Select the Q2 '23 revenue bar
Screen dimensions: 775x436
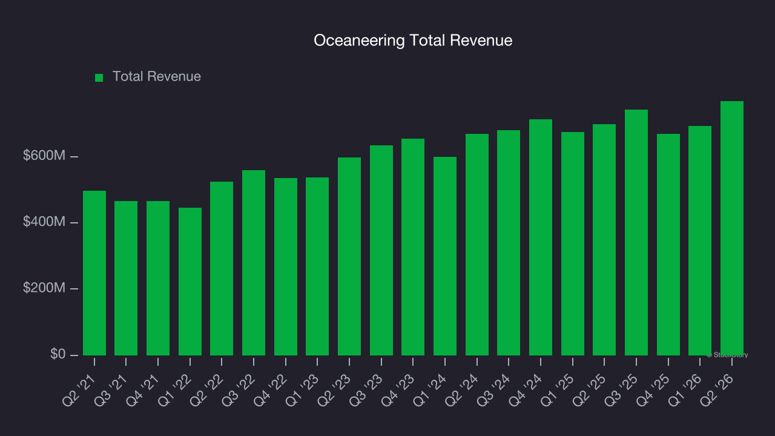pos(349,256)
